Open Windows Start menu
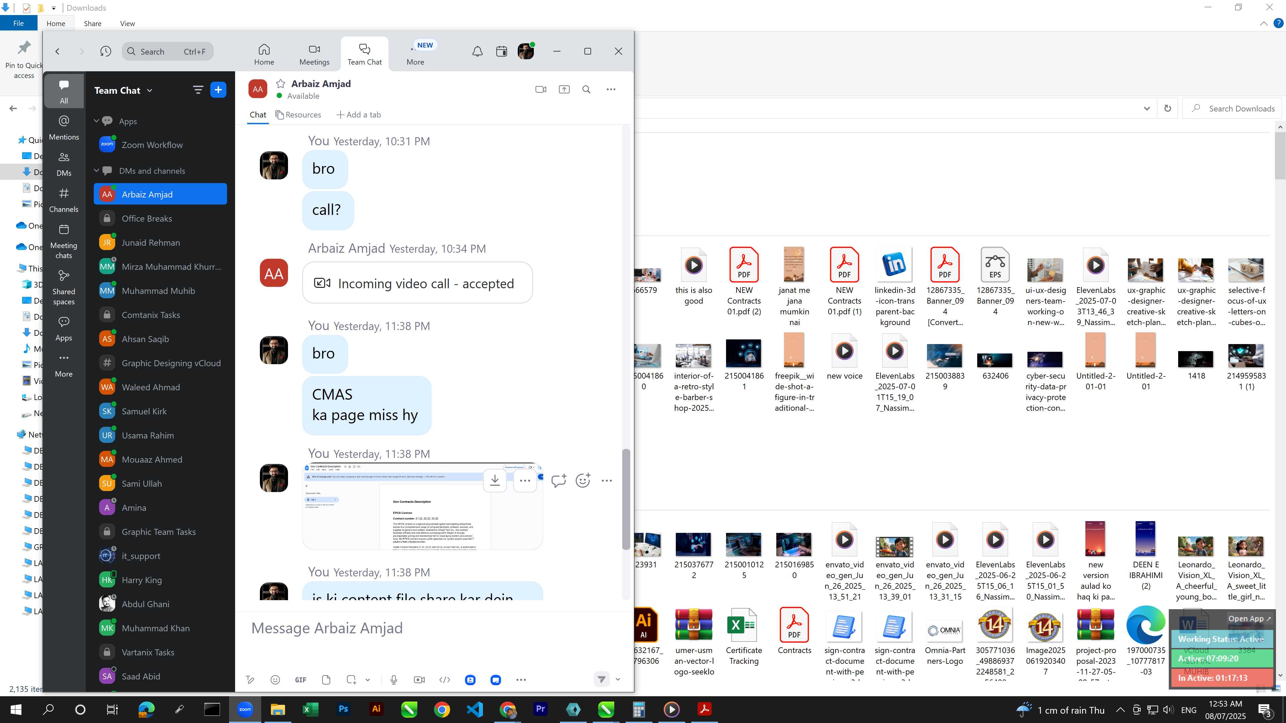 click(15, 710)
